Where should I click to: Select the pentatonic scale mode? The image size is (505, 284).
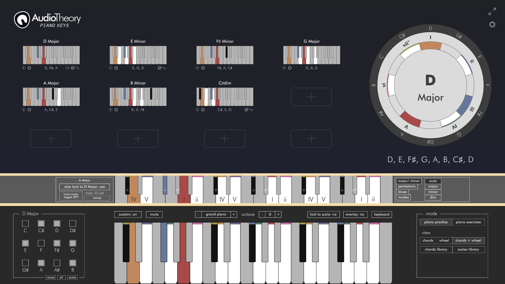pos(406,186)
